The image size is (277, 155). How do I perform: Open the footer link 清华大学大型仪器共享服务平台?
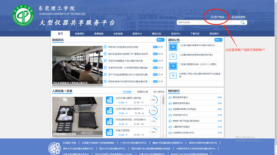pyautogui.click(x=78, y=149)
